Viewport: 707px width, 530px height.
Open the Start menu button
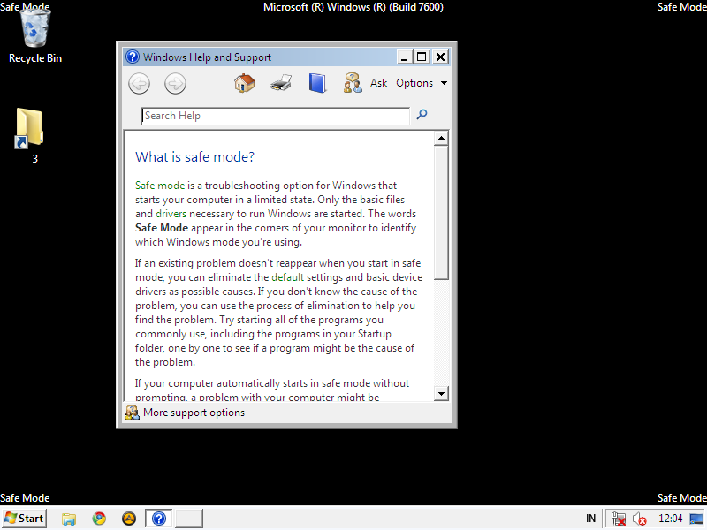point(25,519)
